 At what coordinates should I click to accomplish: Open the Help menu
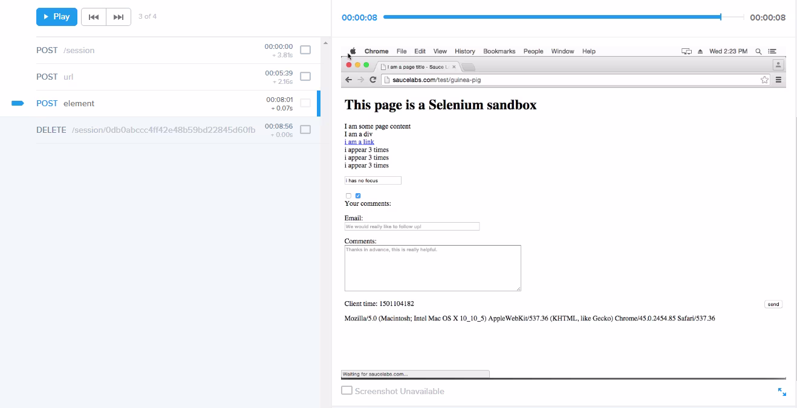click(589, 51)
